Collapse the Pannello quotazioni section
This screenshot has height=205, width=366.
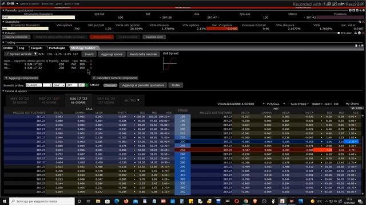(3, 10)
